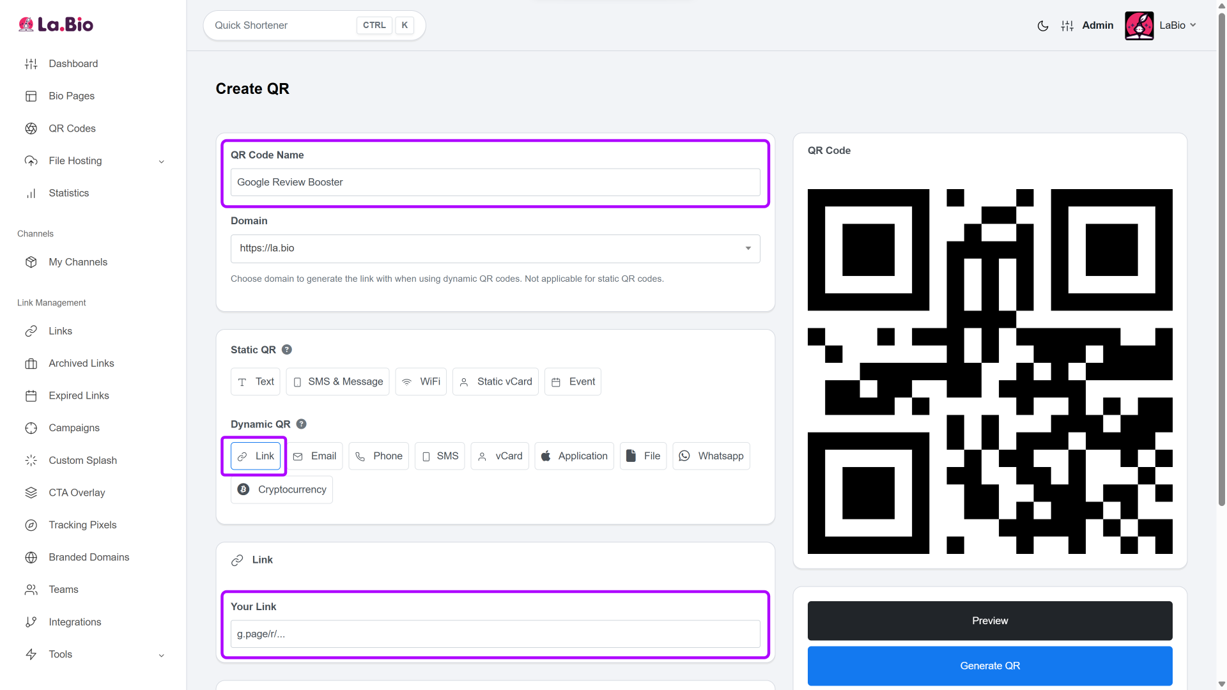1227x690 pixels.
Task: Open the La.Bio logo home link
Action: (56, 24)
